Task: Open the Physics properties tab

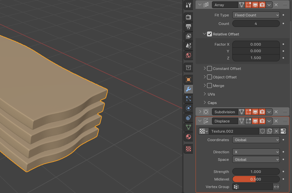Action: pyautogui.click(x=188, y=108)
